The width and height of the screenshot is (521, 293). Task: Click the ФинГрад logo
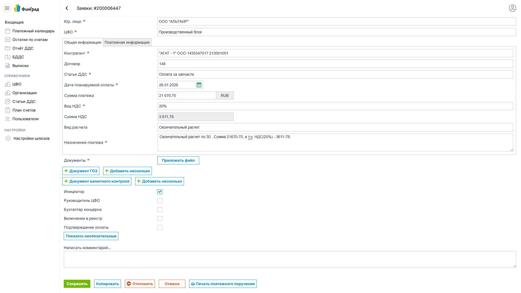27,9
